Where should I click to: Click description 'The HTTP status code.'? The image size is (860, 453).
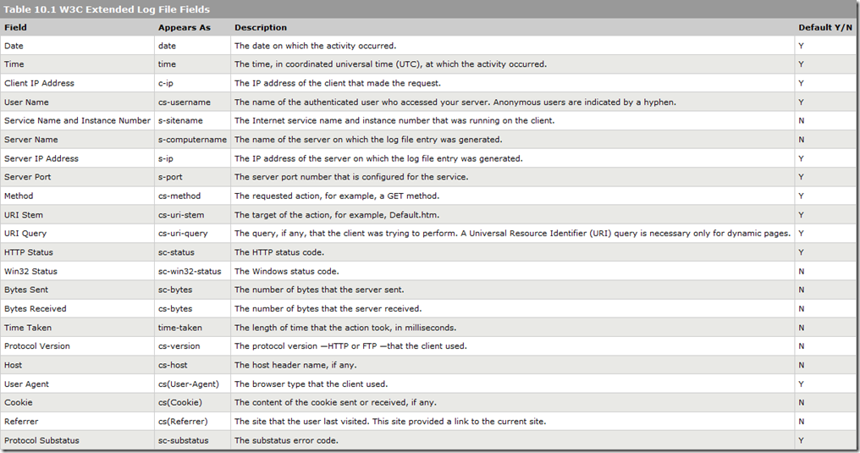pyautogui.click(x=279, y=252)
